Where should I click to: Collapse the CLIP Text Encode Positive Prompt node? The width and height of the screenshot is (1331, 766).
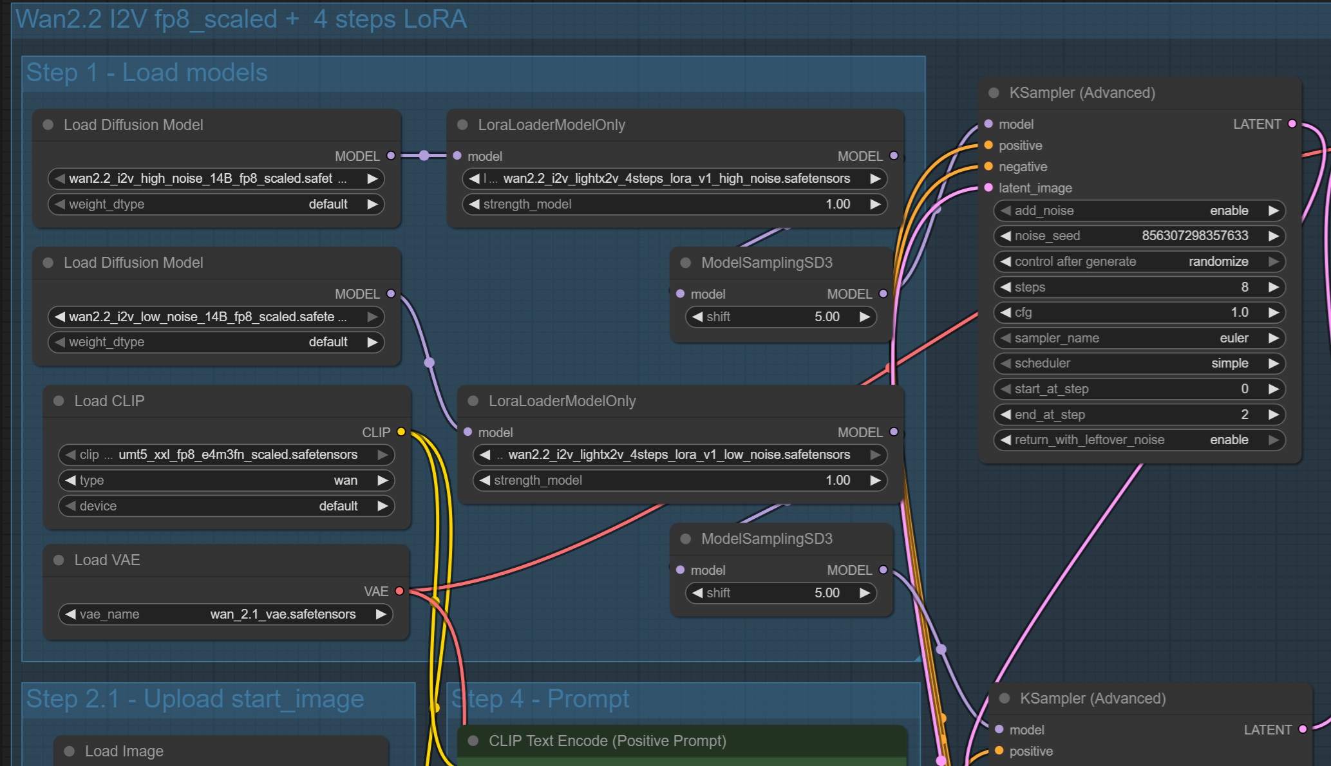[473, 741]
